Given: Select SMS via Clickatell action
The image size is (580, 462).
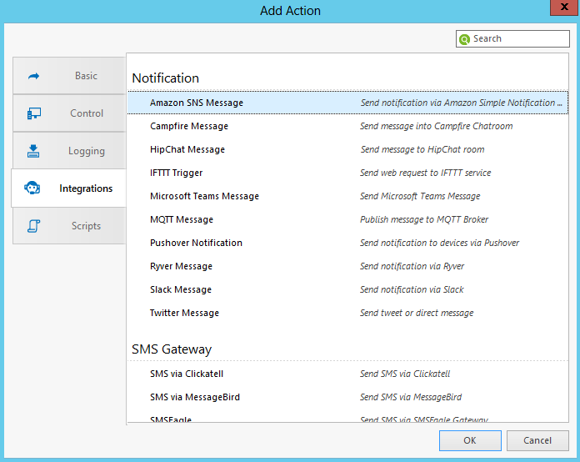Looking at the screenshot, I should point(347,374).
